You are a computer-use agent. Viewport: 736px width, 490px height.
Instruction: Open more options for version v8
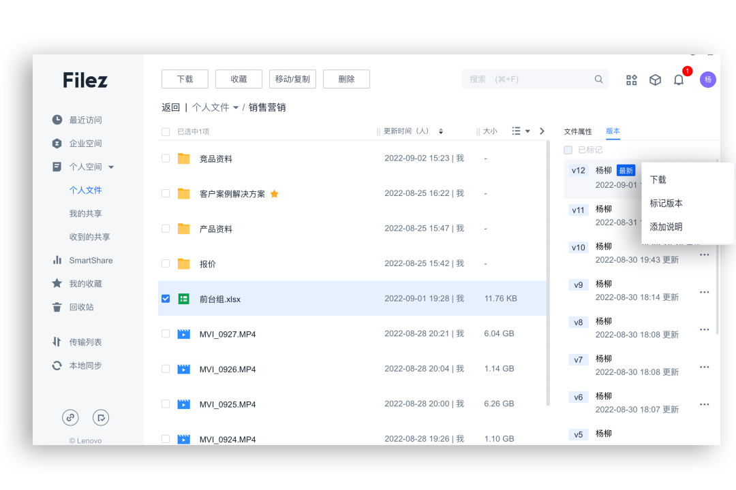click(x=704, y=329)
